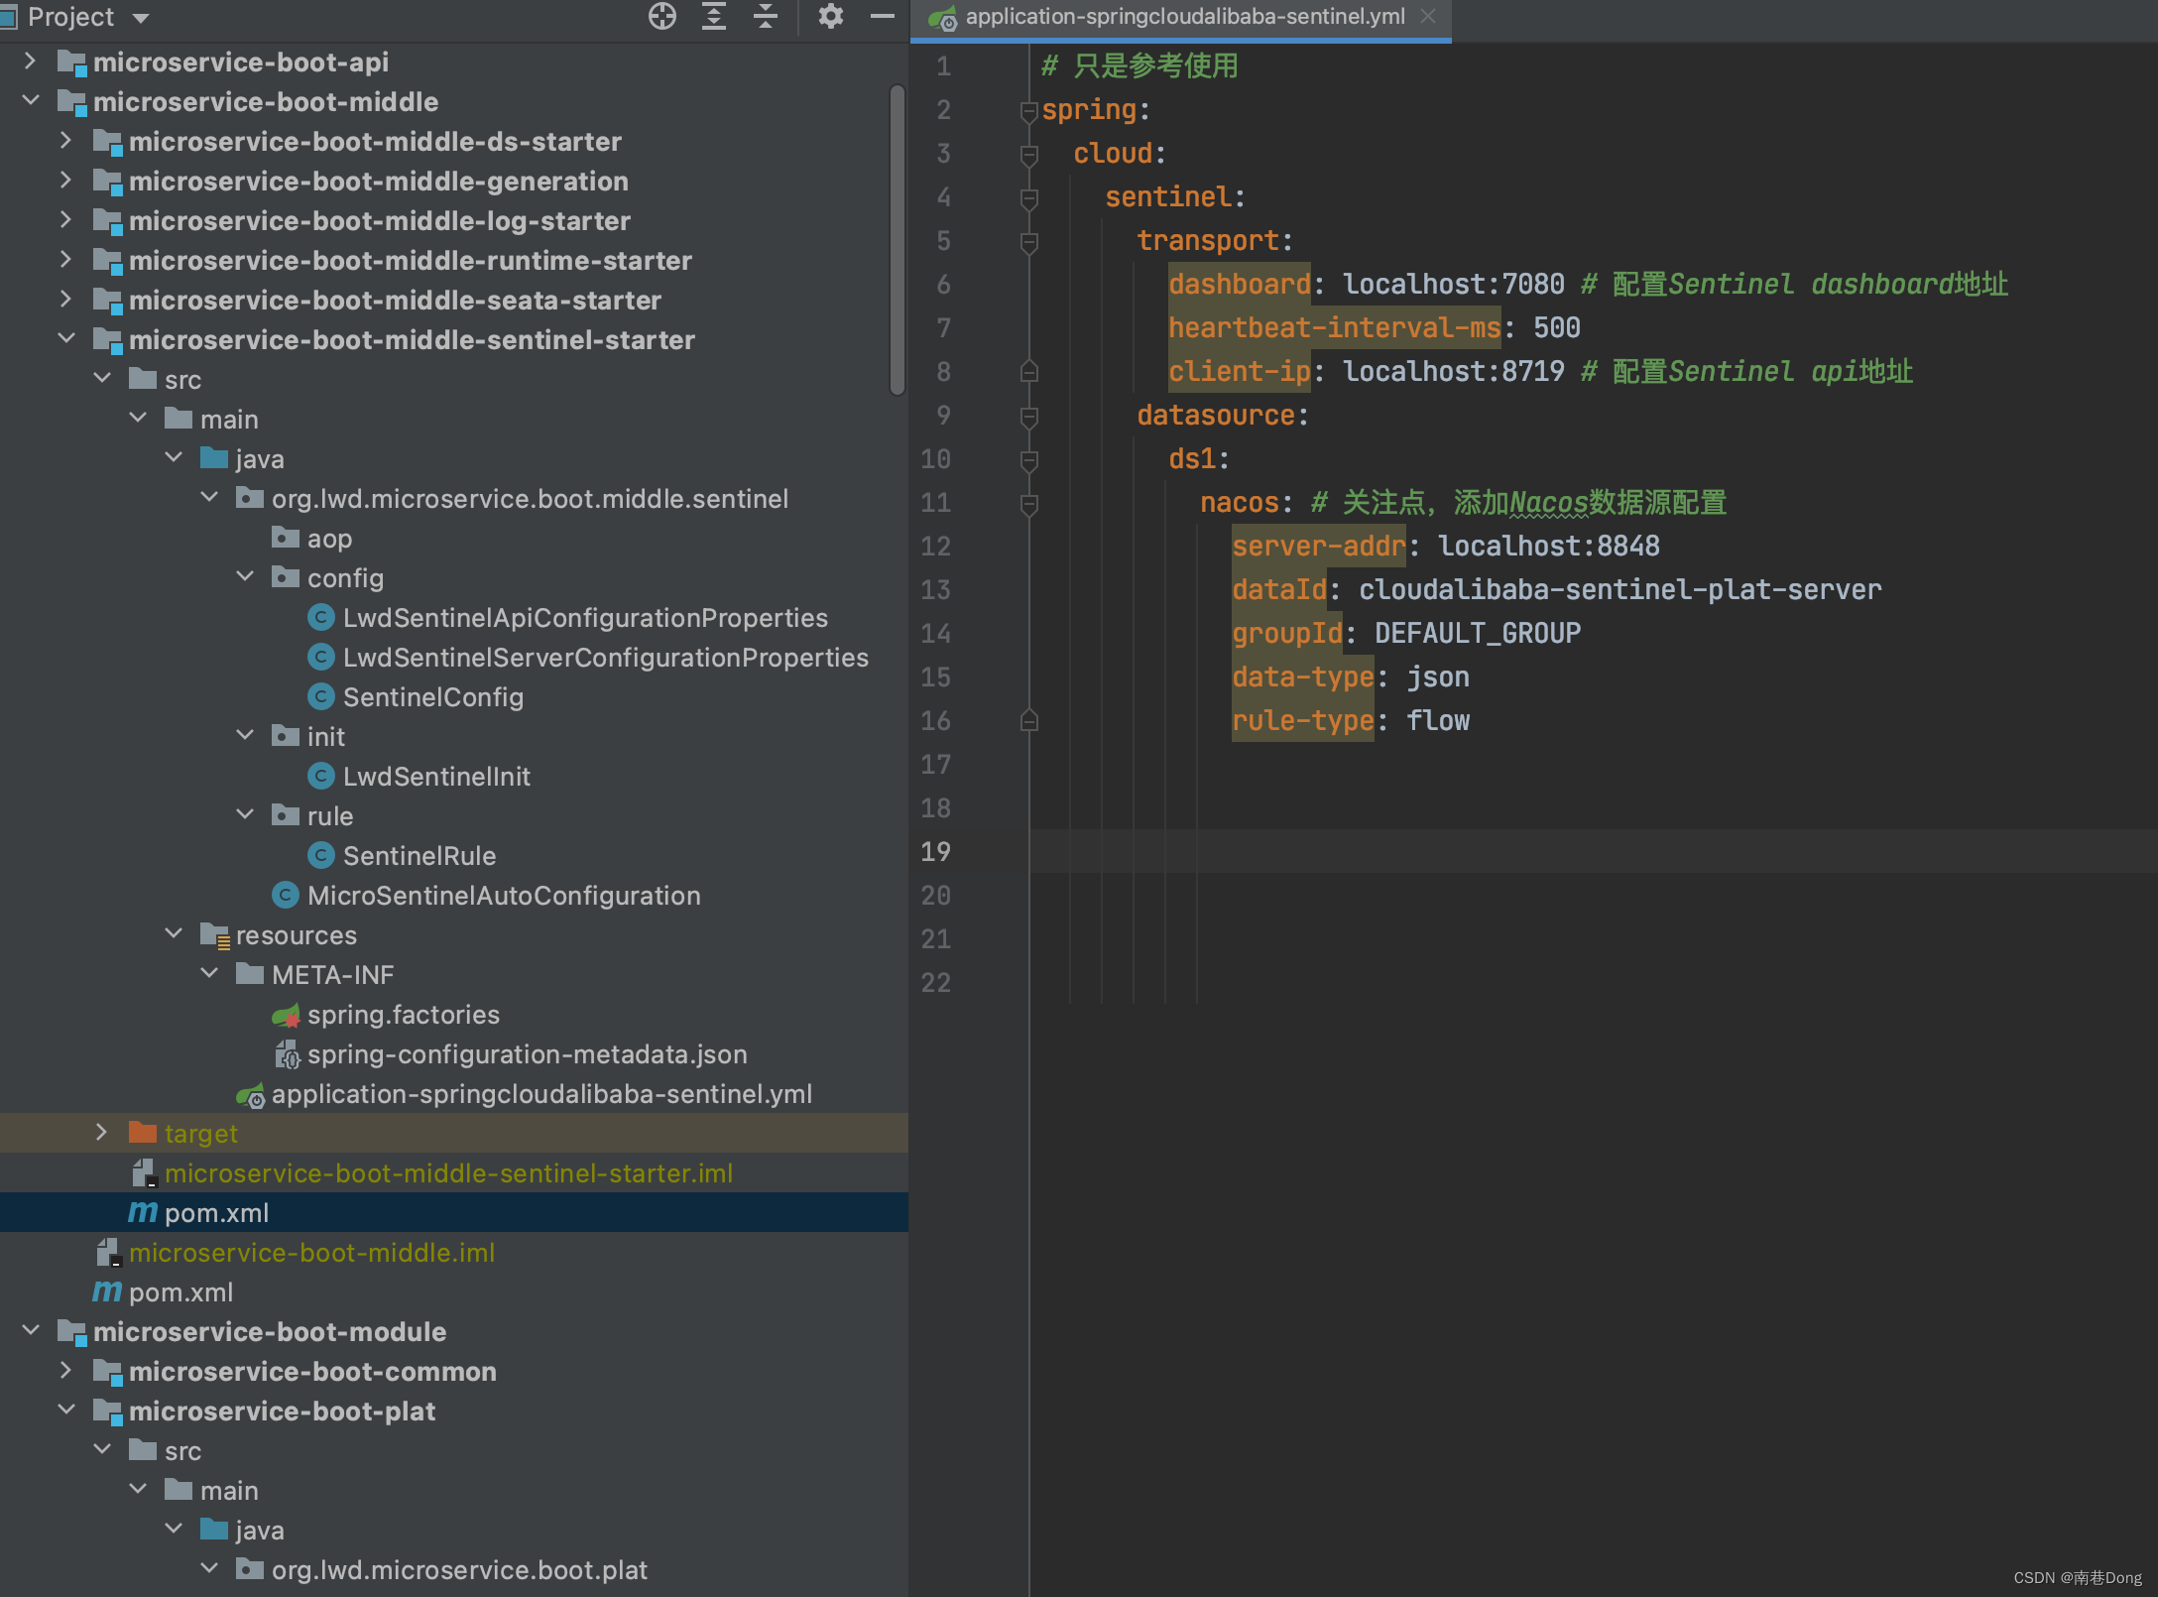Viewport: 2158px width, 1597px height.
Task: Click the spring.factories file icon
Action: [286, 1015]
